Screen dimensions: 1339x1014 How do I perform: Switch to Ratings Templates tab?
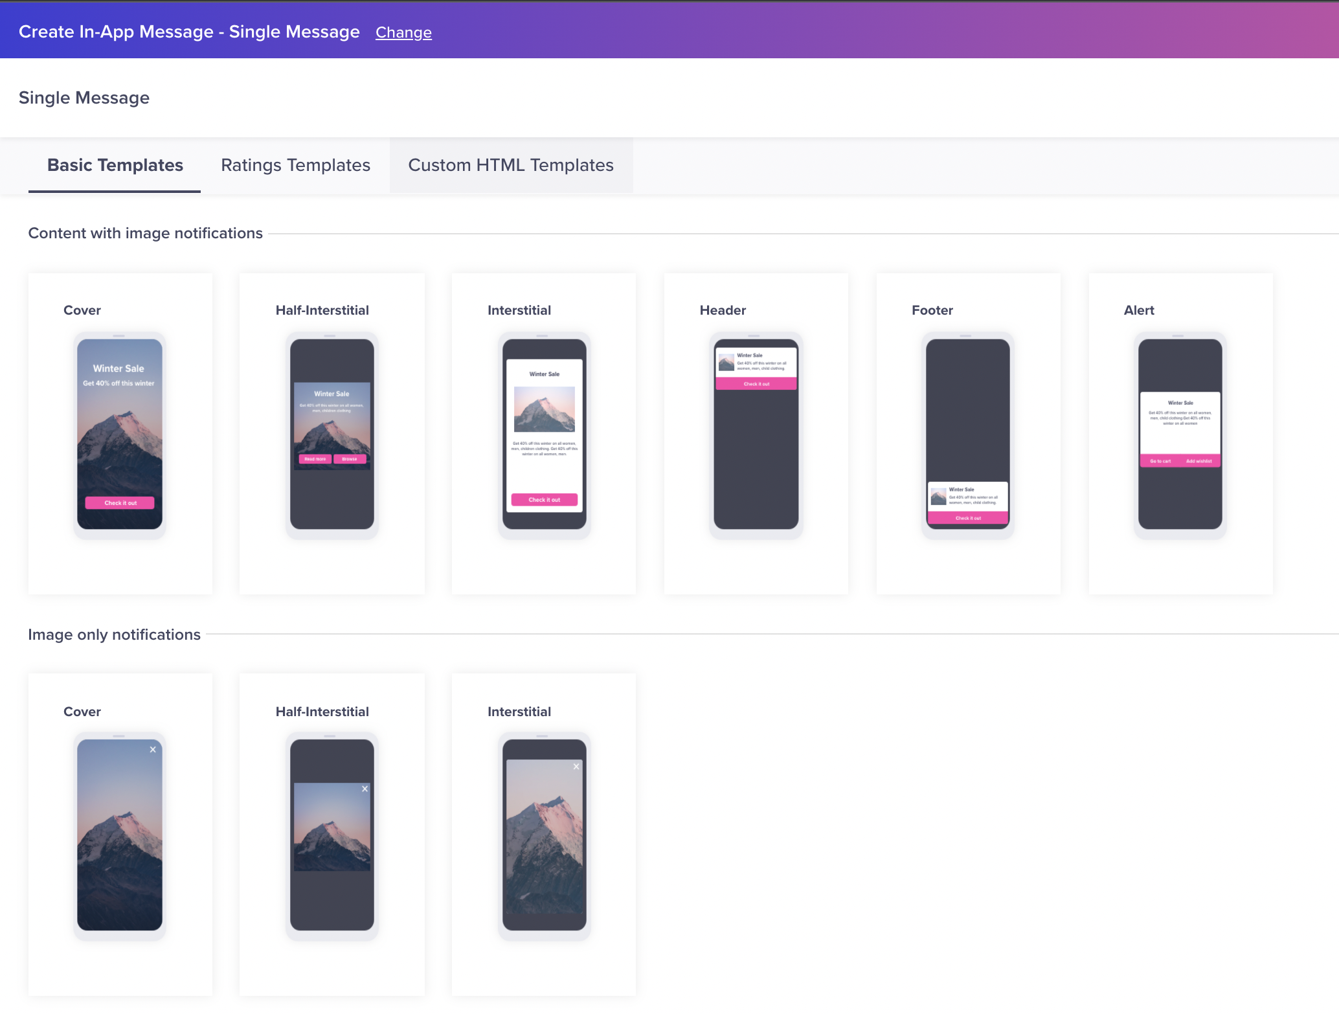pos(295,165)
